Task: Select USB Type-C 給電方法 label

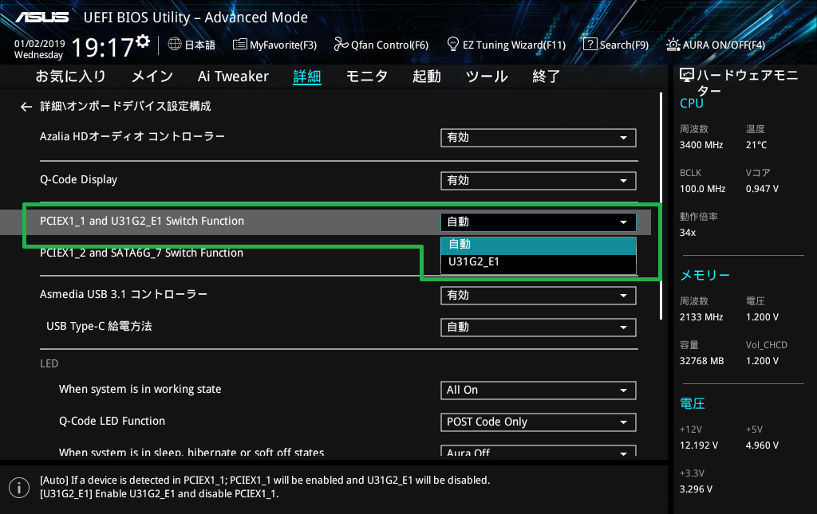Action: pos(99,326)
